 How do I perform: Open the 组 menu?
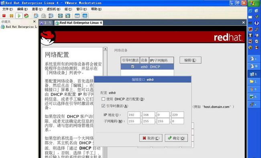coord(68,9)
